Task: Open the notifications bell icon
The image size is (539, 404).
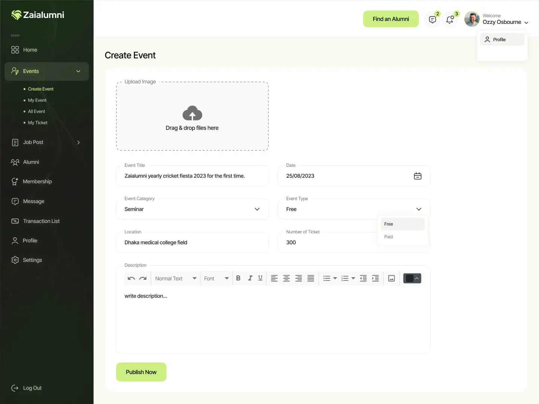Action: (x=450, y=19)
